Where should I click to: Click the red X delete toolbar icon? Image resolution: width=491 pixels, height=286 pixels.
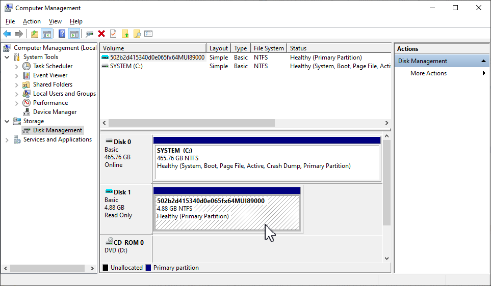tap(101, 34)
